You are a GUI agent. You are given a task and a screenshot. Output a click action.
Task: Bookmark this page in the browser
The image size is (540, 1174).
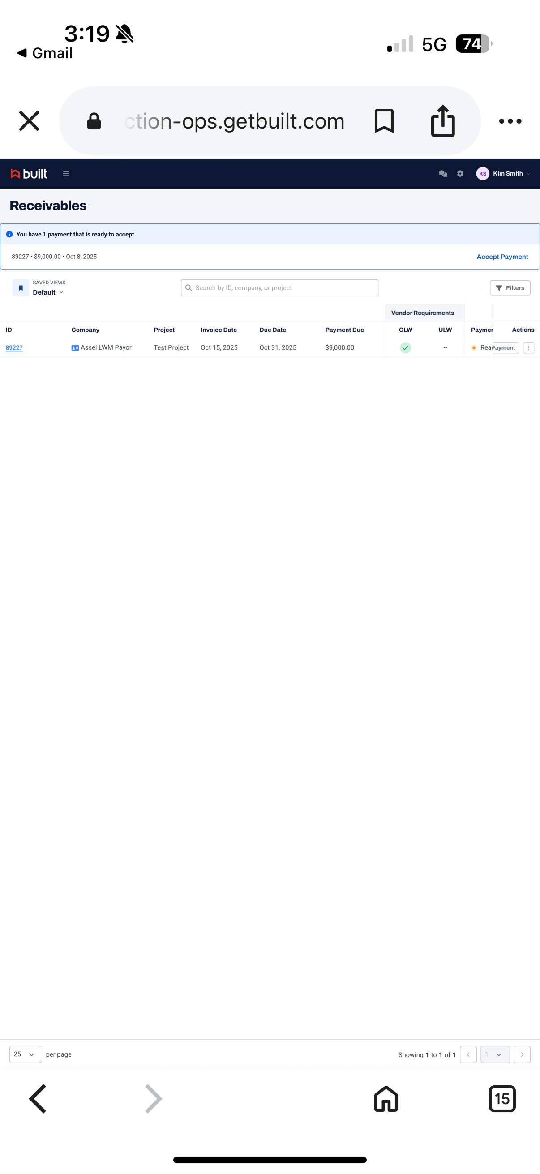(x=384, y=121)
